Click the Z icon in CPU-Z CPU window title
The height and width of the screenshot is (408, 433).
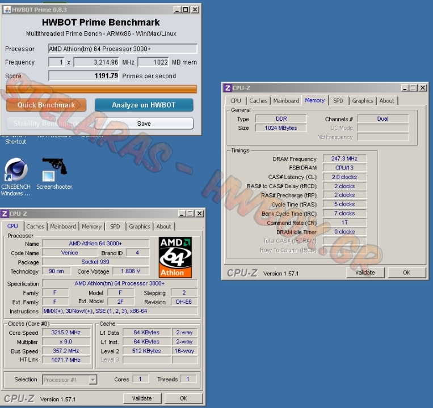tap(5, 214)
